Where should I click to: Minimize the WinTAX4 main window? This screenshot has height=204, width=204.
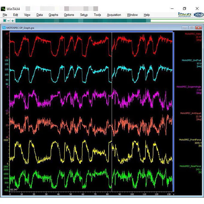click(172, 9)
